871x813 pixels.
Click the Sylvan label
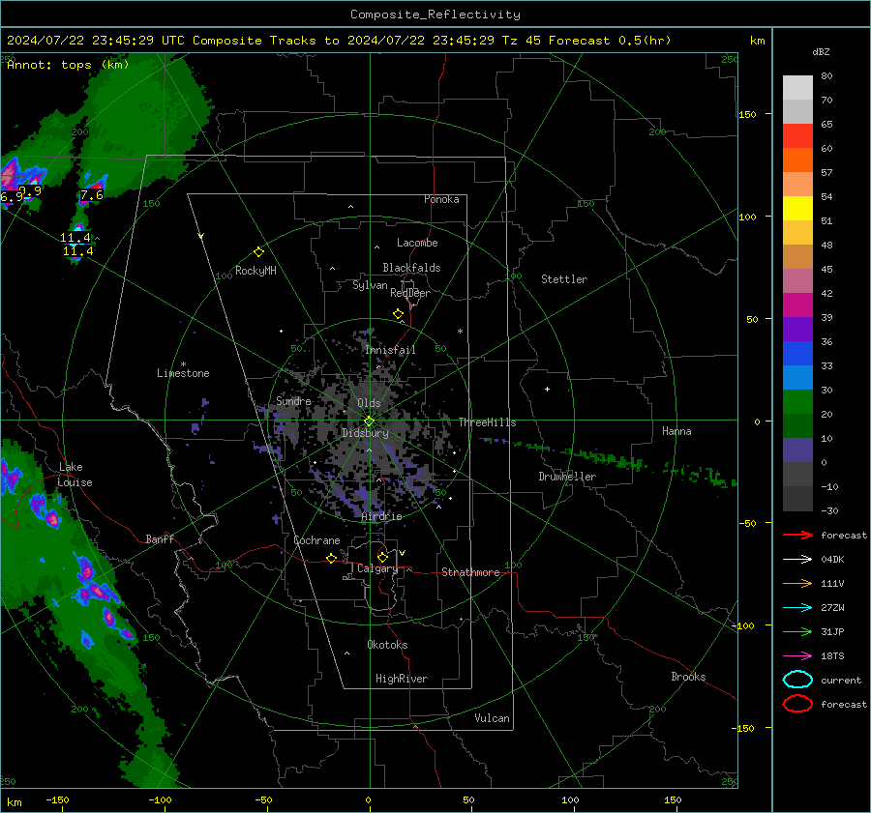pyautogui.click(x=370, y=285)
